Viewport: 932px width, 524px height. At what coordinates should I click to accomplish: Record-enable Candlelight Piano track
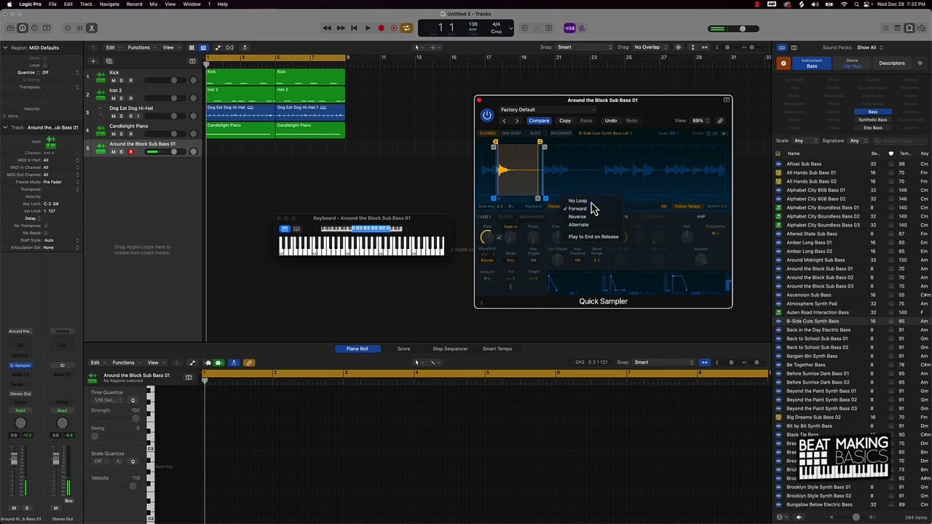[x=130, y=133]
